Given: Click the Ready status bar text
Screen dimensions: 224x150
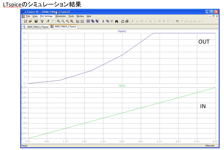Looking at the screenshot, I should point(24,146).
